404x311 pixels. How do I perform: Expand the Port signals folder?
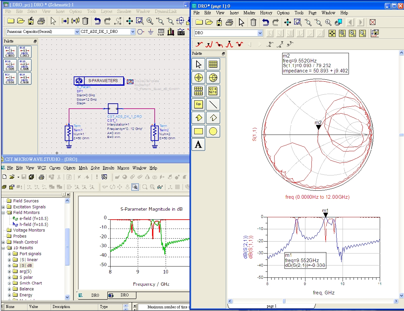coord(10,254)
